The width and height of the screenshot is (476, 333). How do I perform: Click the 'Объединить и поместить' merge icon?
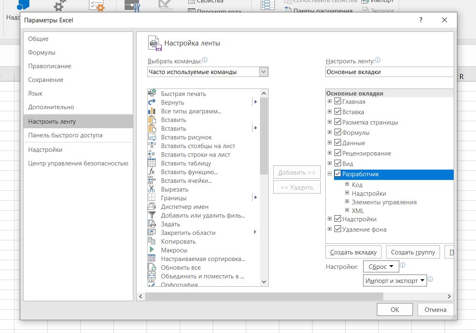152,276
